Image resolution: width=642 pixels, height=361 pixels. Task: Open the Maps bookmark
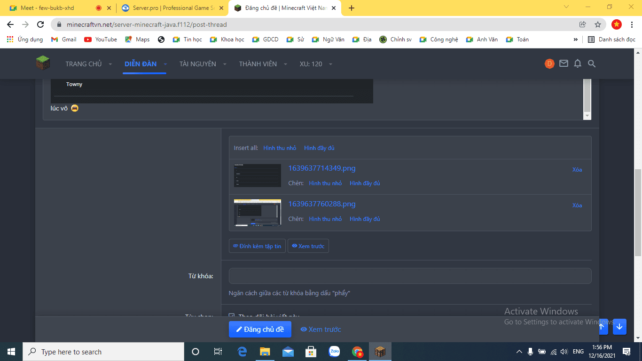[x=137, y=39]
